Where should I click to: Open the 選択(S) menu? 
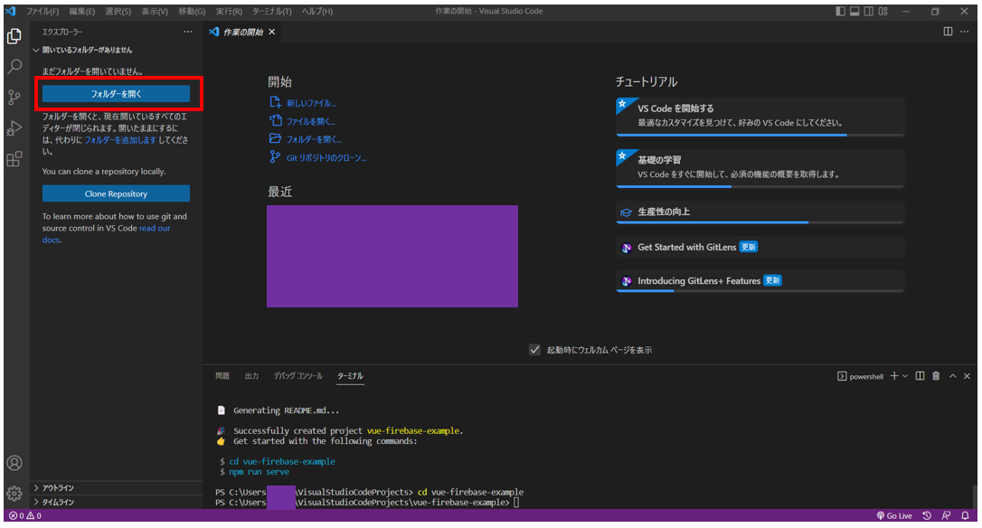pyautogui.click(x=118, y=11)
